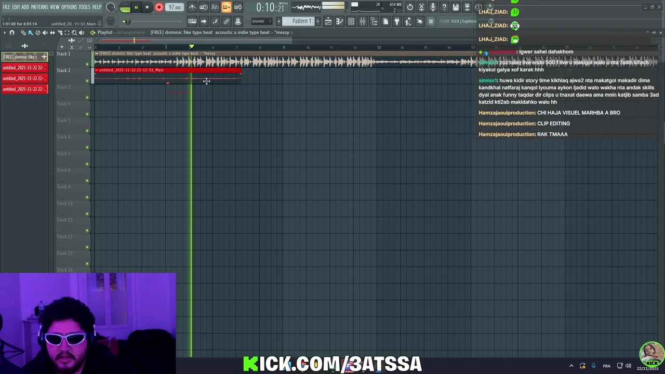665x374 pixels.
Task: Click the 97.000 tempo field
Action: pos(175,7)
